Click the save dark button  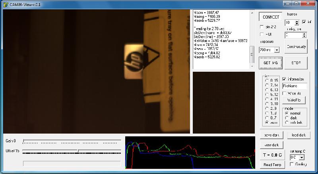point(271,135)
